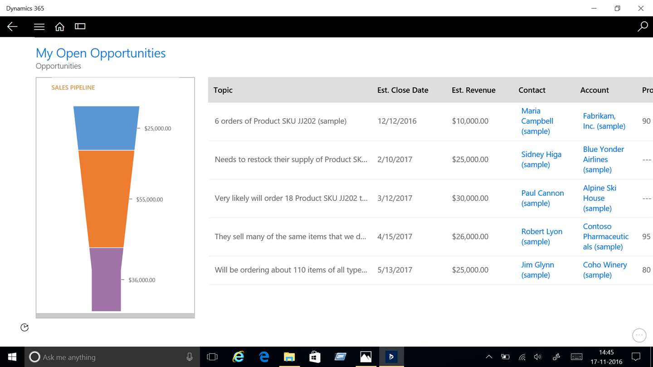Sort by the Topic column header
Image resolution: width=653 pixels, height=367 pixels.
tap(223, 90)
